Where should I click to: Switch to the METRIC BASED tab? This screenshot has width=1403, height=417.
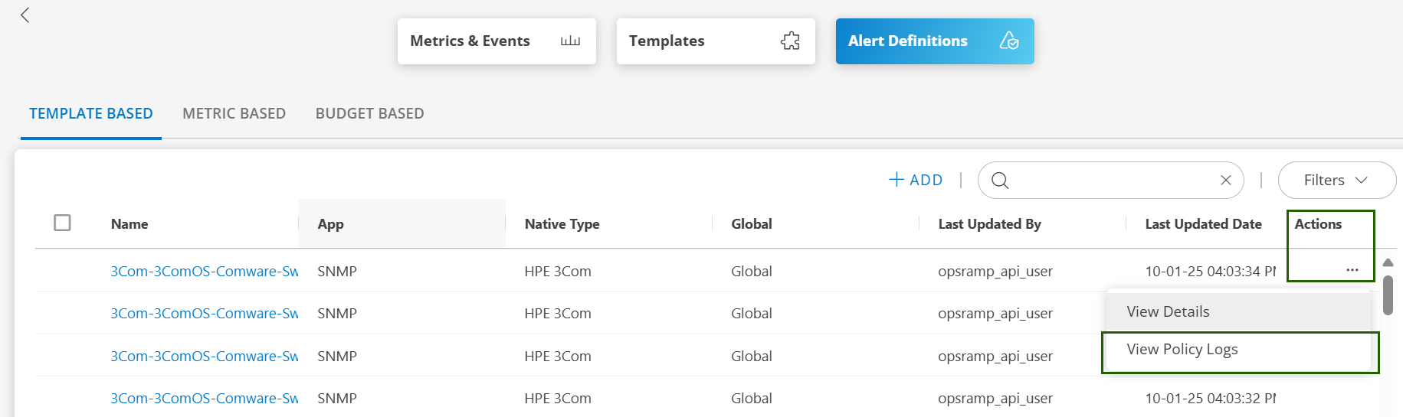coord(234,114)
